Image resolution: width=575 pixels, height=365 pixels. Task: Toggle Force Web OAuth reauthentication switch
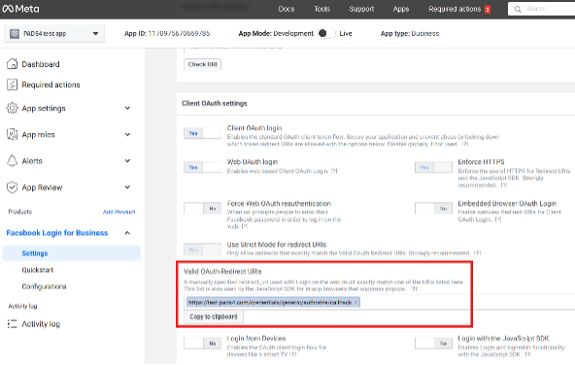(x=202, y=208)
